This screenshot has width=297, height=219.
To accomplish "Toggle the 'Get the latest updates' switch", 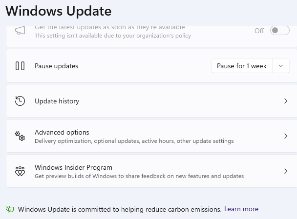I will [x=280, y=31].
